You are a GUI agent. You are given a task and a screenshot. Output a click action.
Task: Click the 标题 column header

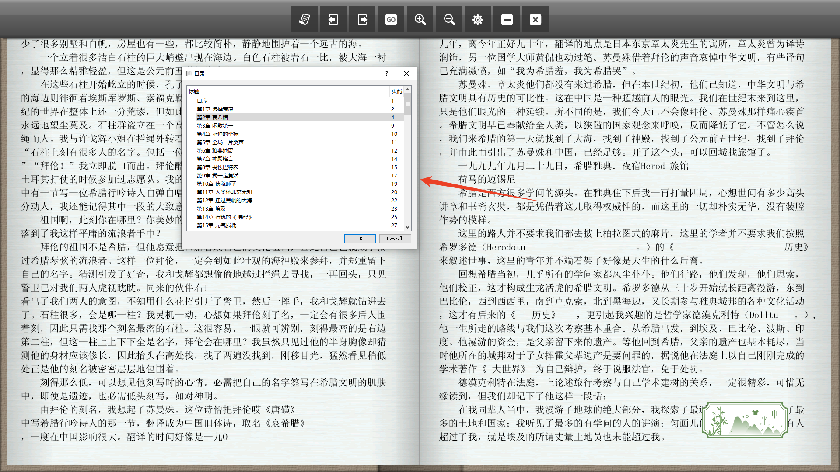[194, 91]
